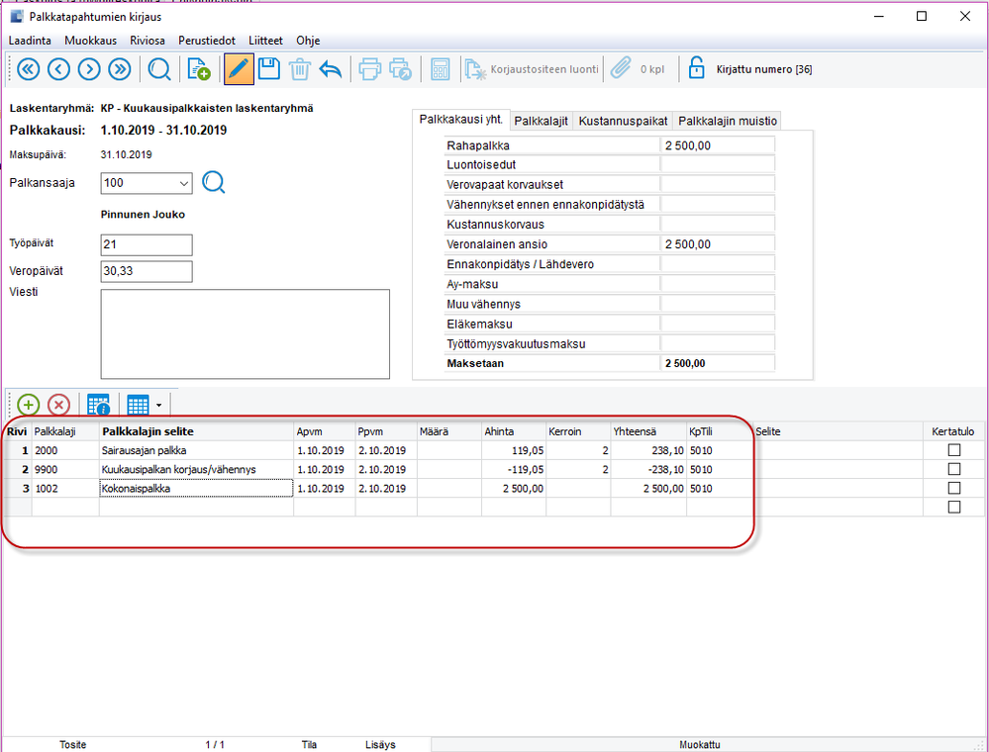Save using the floppy disk icon
Screen dimensions: 989x752
(x=268, y=69)
